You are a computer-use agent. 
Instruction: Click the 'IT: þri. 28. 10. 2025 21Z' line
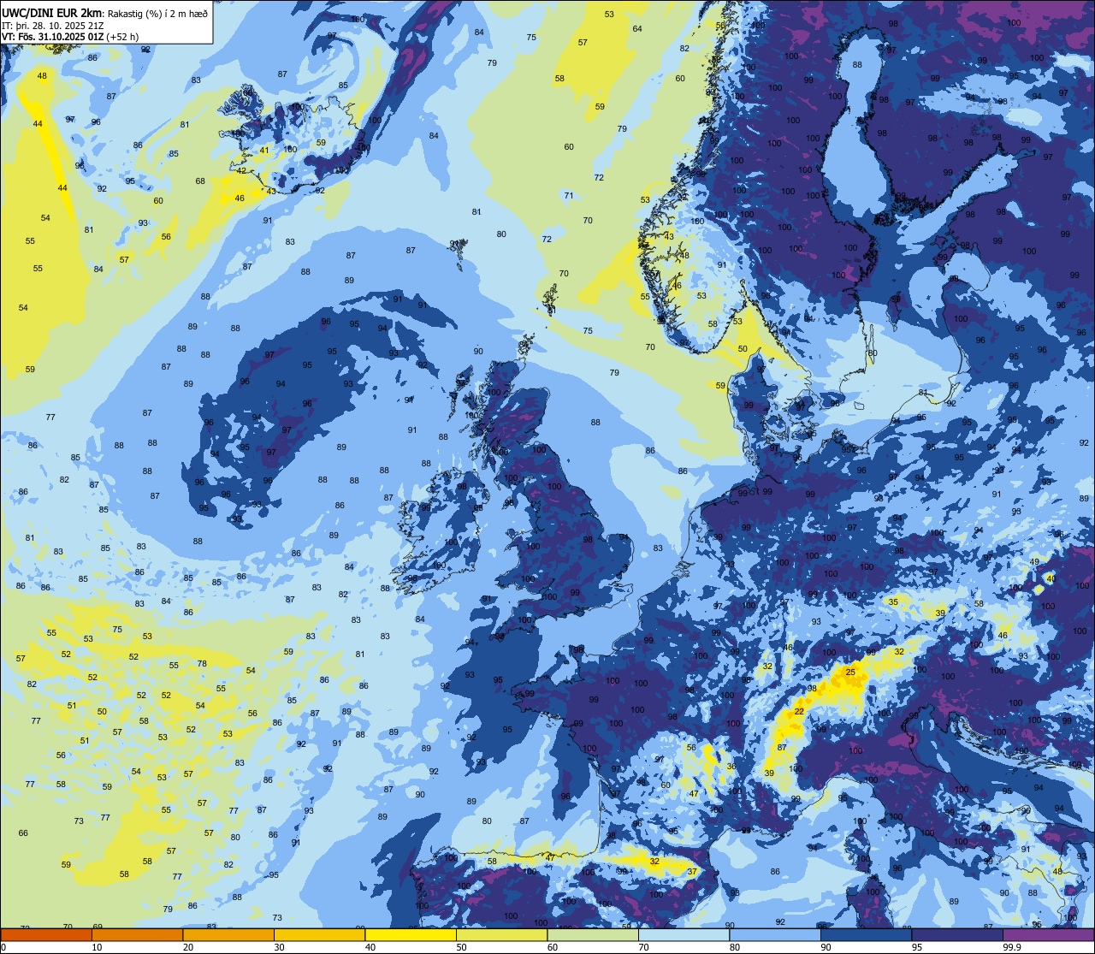52,26
